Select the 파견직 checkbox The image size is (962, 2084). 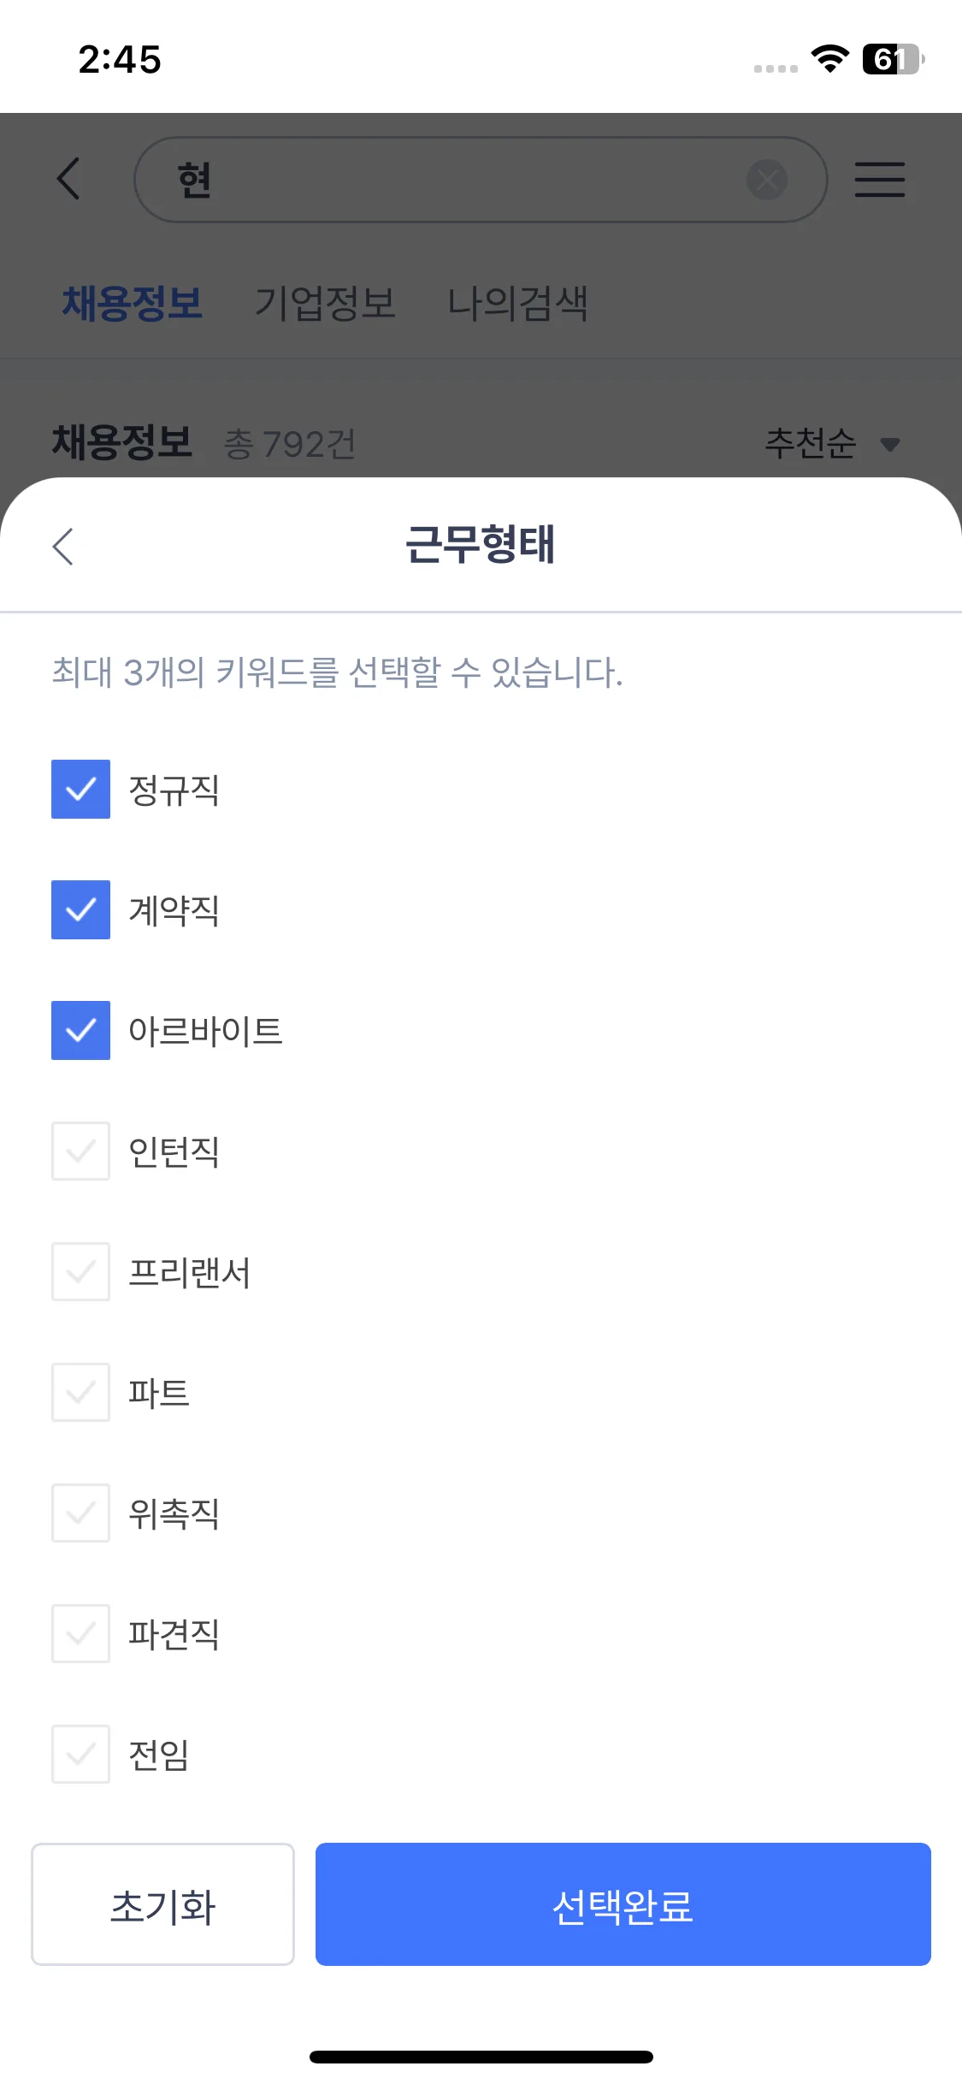(81, 1633)
